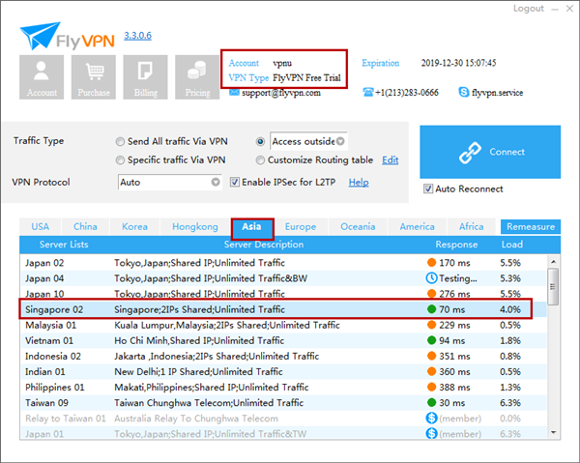This screenshot has height=463, width=580.
Task: Click green status dot for Singapore 02
Action: click(x=431, y=309)
